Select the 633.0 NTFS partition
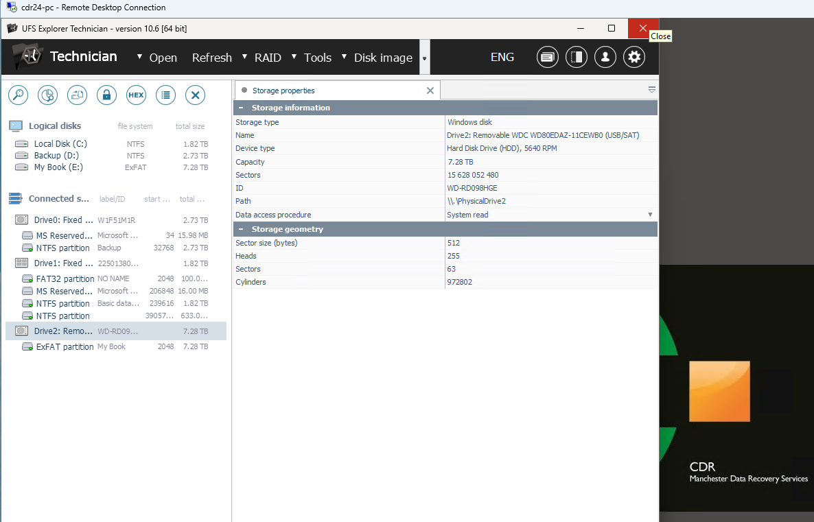 (x=116, y=316)
